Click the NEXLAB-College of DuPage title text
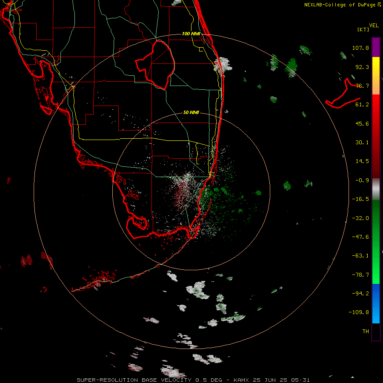This screenshot has width=383, height=383. [x=343, y=5]
